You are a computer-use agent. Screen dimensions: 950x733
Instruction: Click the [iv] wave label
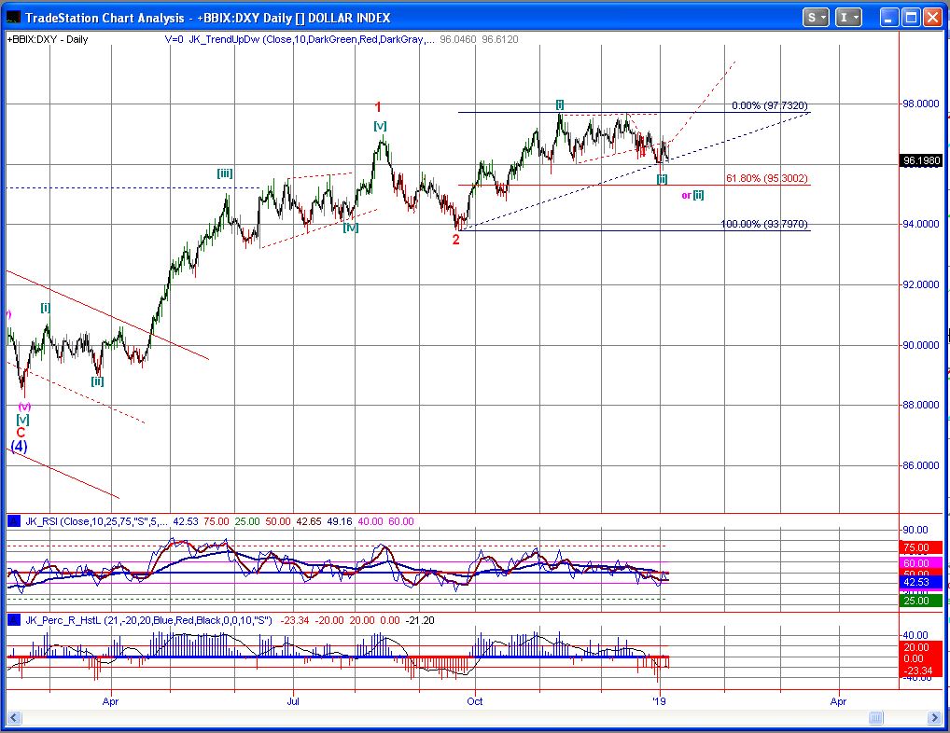(x=351, y=228)
